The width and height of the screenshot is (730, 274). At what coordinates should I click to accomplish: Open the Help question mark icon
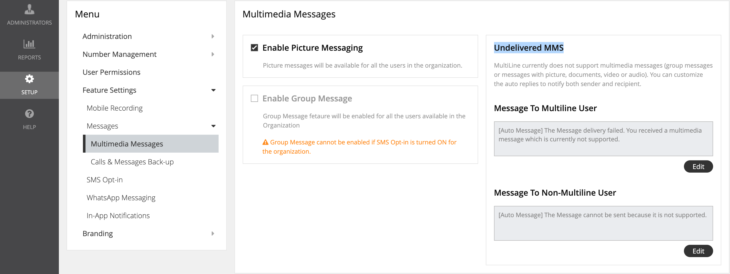tap(29, 114)
